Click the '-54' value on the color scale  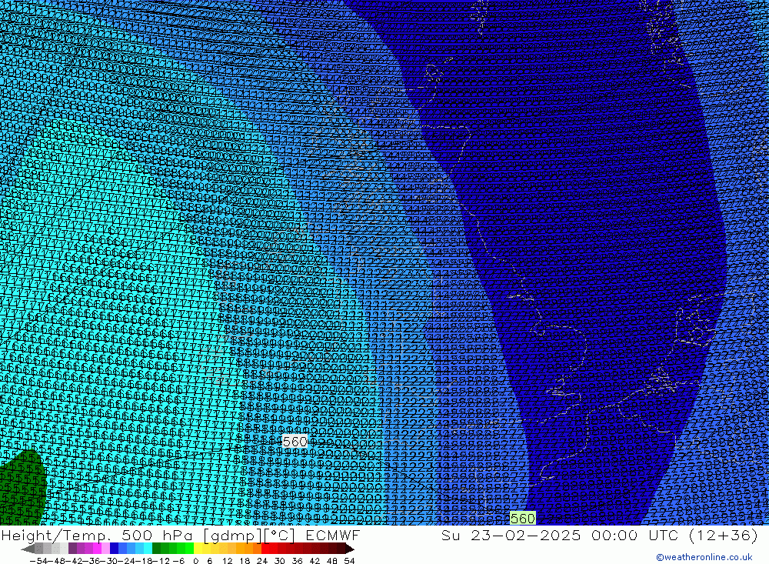click(x=38, y=561)
